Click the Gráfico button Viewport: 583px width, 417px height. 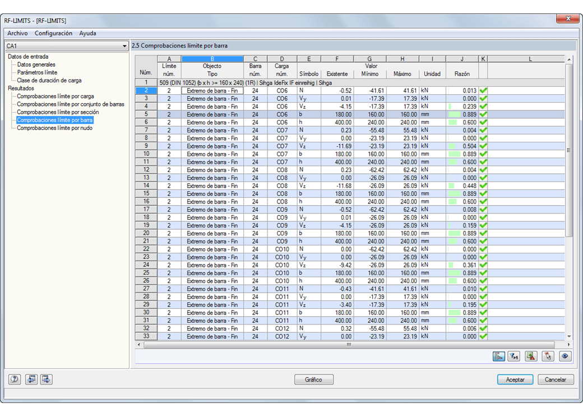pyautogui.click(x=313, y=379)
